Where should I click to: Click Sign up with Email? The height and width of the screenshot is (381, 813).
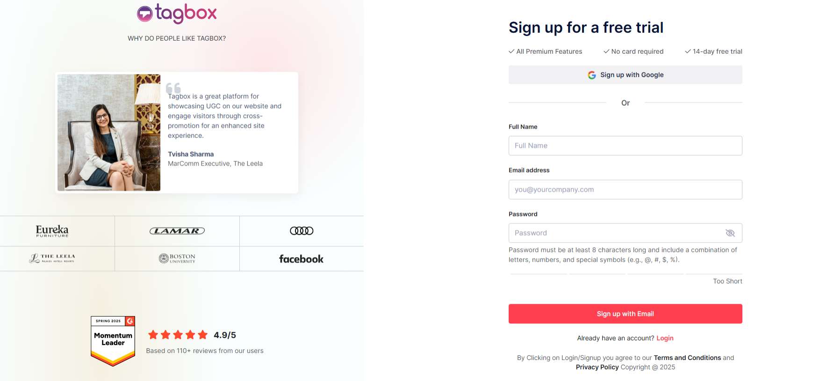(x=625, y=314)
